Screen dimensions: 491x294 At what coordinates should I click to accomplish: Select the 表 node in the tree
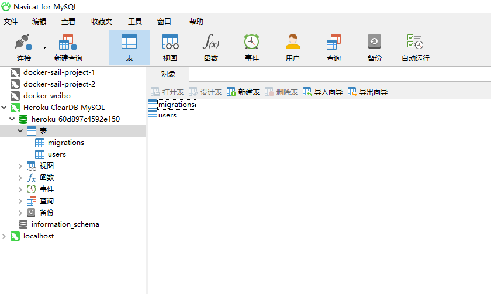click(43, 131)
